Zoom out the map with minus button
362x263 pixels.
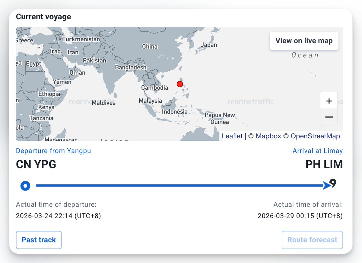point(329,117)
